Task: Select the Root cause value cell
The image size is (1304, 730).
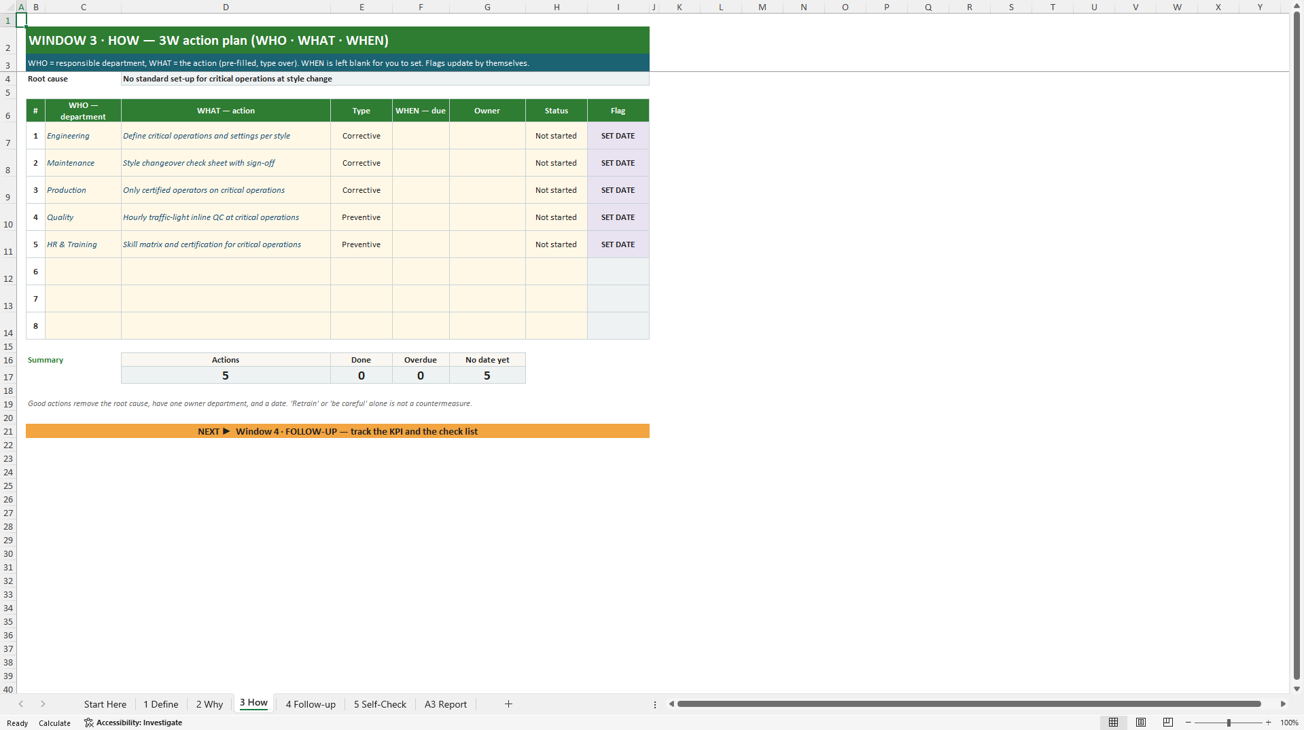Action: 385,79
